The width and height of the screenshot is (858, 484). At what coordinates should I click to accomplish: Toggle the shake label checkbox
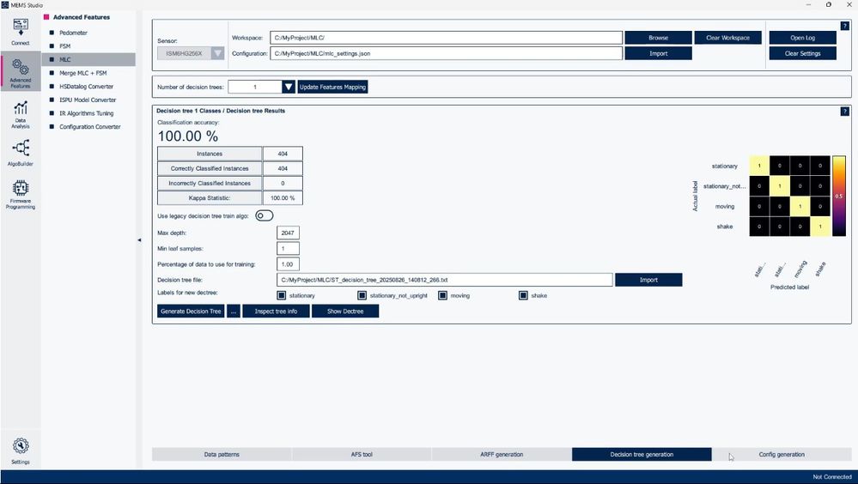point(523,295)
